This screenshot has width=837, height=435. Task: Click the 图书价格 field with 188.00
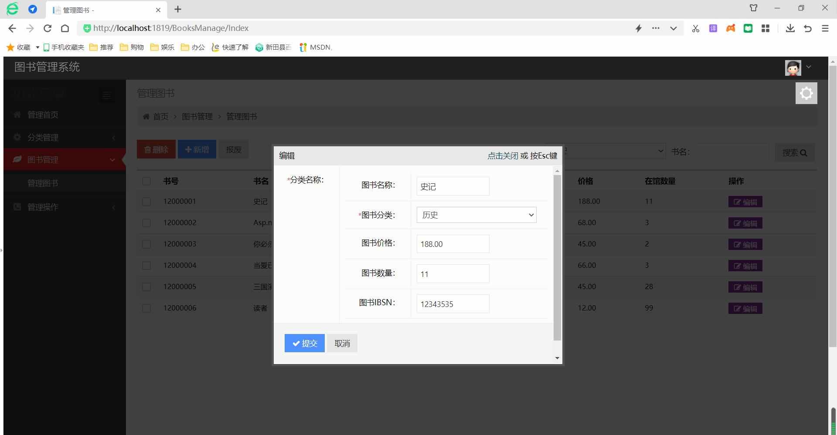tap(453, 244)
